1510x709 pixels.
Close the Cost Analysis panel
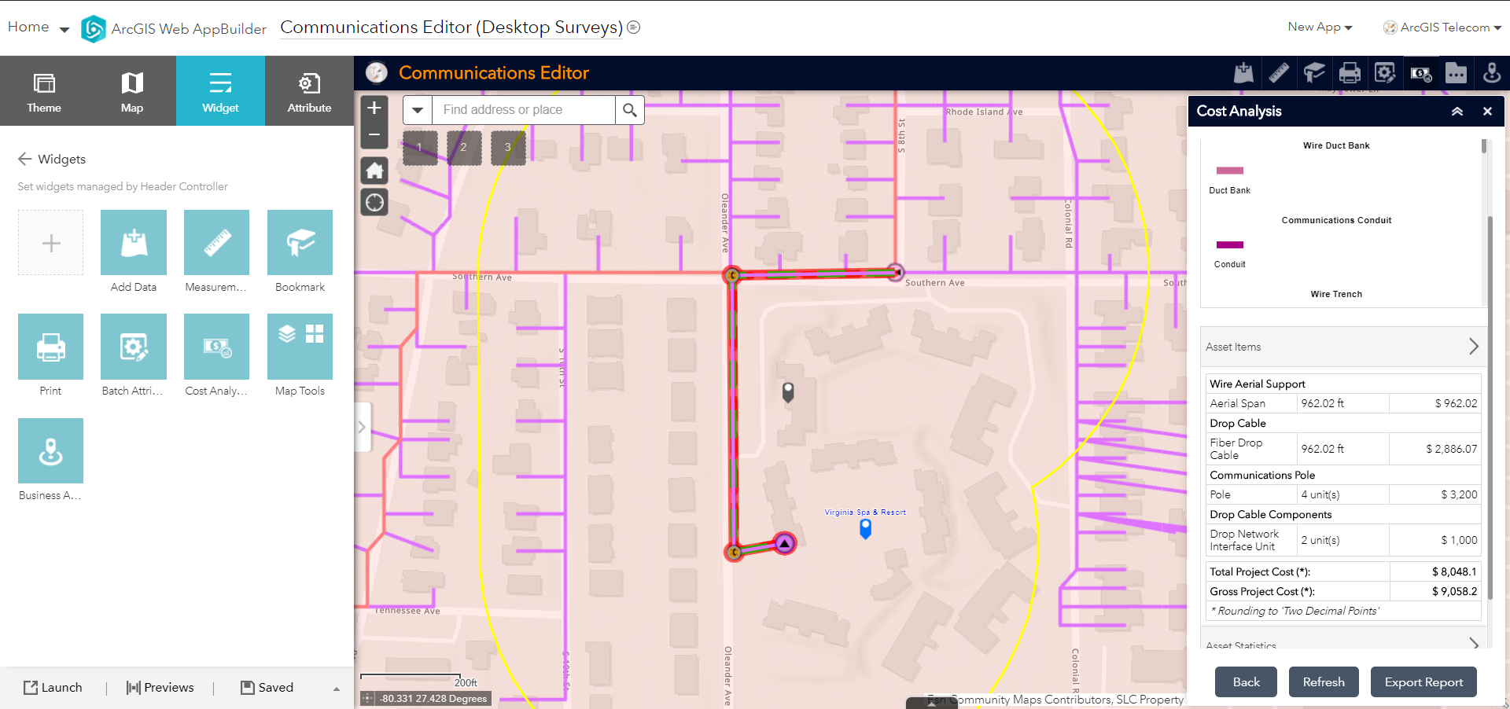(1487, 112)
